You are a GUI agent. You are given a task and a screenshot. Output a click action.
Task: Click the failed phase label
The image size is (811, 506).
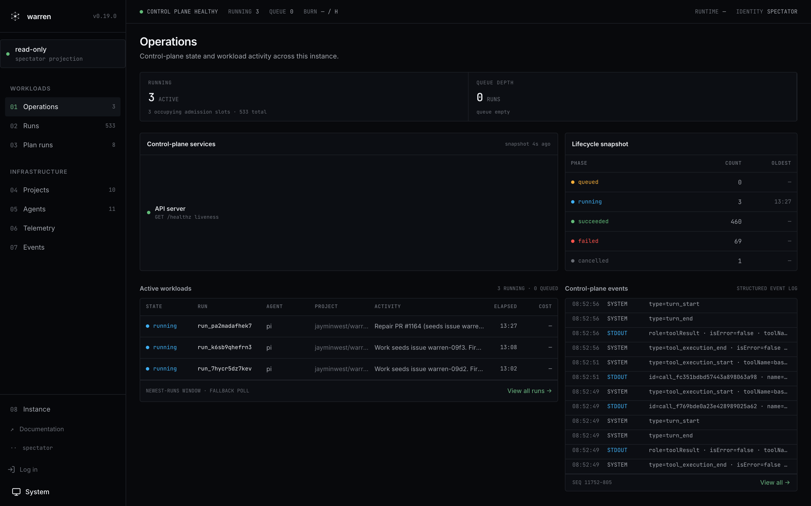click(x=588, y=241)
